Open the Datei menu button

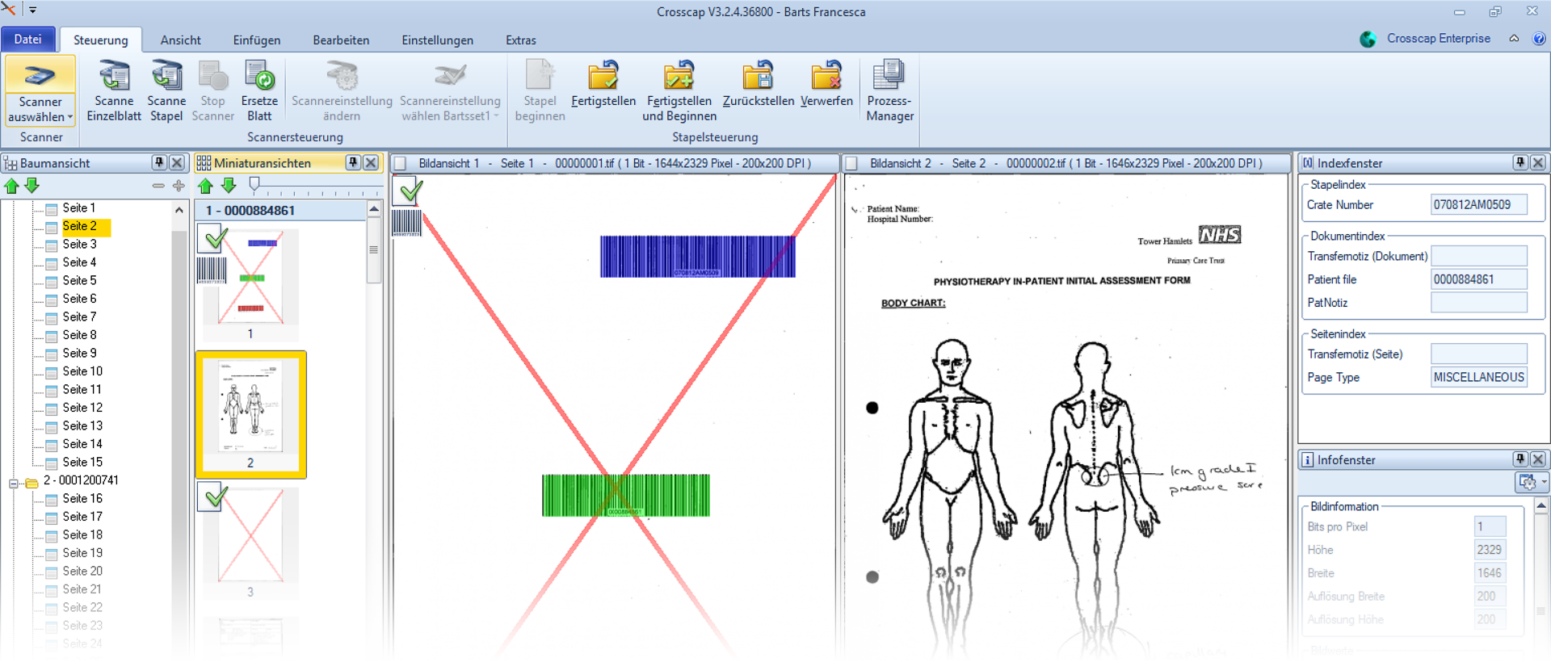point(27,40)
